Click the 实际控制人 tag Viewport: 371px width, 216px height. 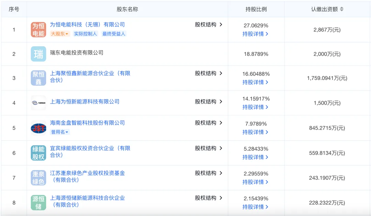pyautogui.click(x=86, y=34)
